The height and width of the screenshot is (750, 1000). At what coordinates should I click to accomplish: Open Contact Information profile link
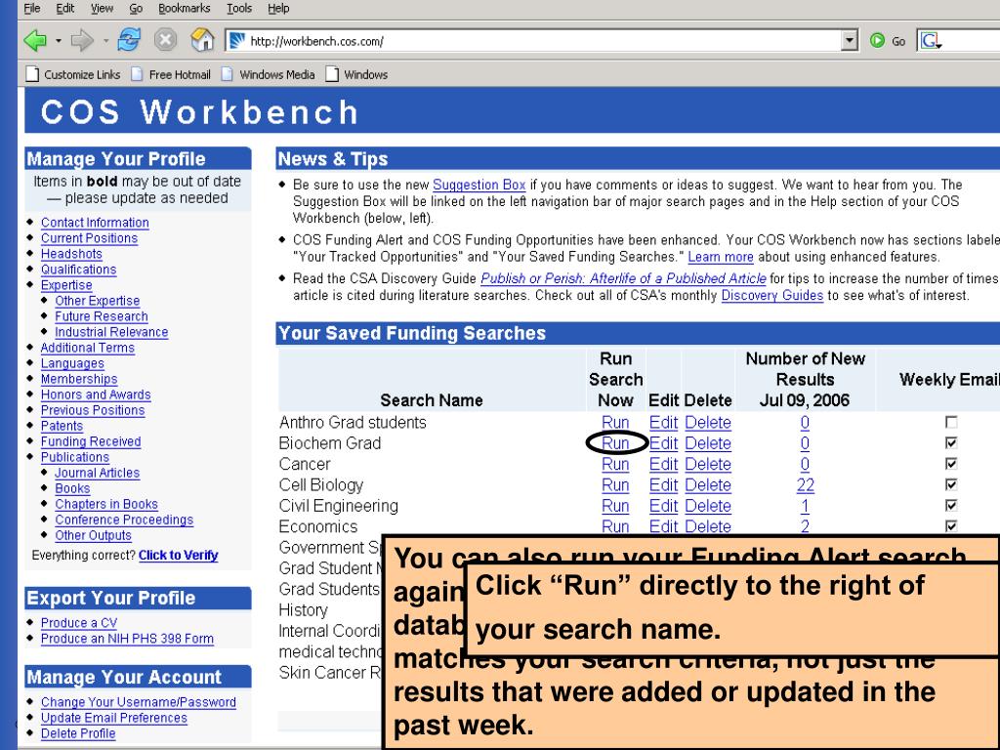[95, 223]
